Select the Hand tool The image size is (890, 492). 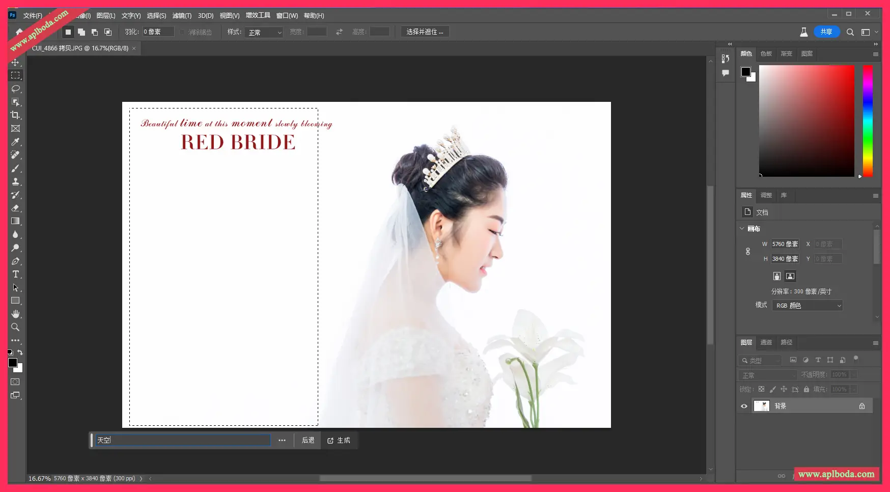click(16, 314)
